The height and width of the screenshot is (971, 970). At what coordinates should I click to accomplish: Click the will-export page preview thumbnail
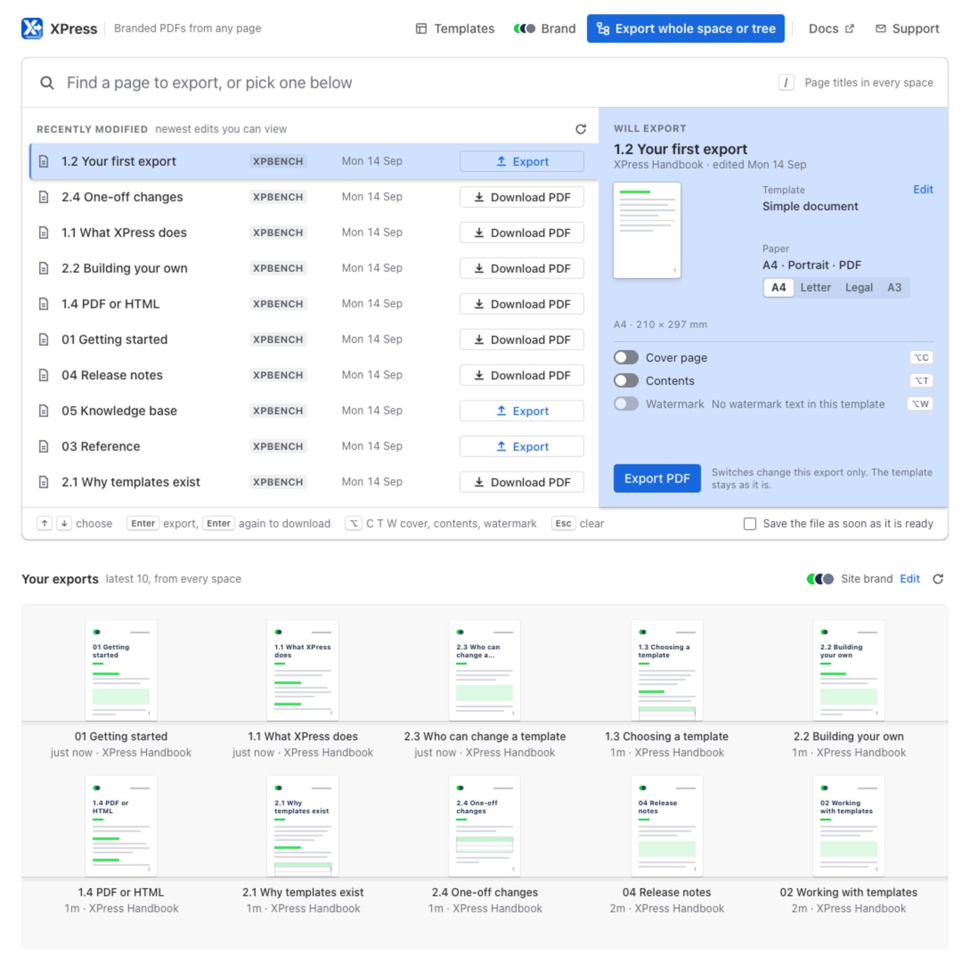point(646,230)
